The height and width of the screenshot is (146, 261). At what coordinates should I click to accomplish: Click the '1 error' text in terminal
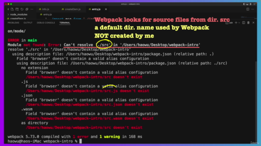pyautogui.click(x=81, y=137)
